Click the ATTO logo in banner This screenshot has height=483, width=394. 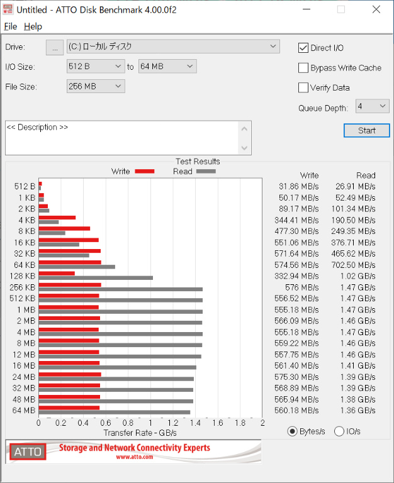pyautogui.click(x=28, y=452)
